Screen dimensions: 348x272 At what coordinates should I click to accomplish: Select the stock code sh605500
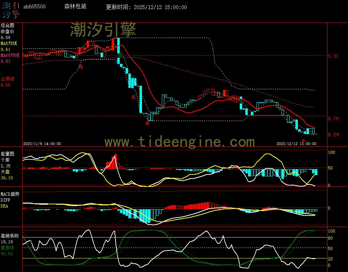tap(34, 7)
